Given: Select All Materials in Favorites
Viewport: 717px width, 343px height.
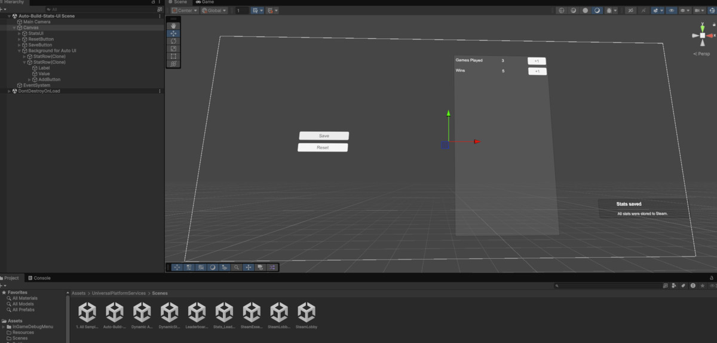Looking at the screenshot, I should coord(24,298).
